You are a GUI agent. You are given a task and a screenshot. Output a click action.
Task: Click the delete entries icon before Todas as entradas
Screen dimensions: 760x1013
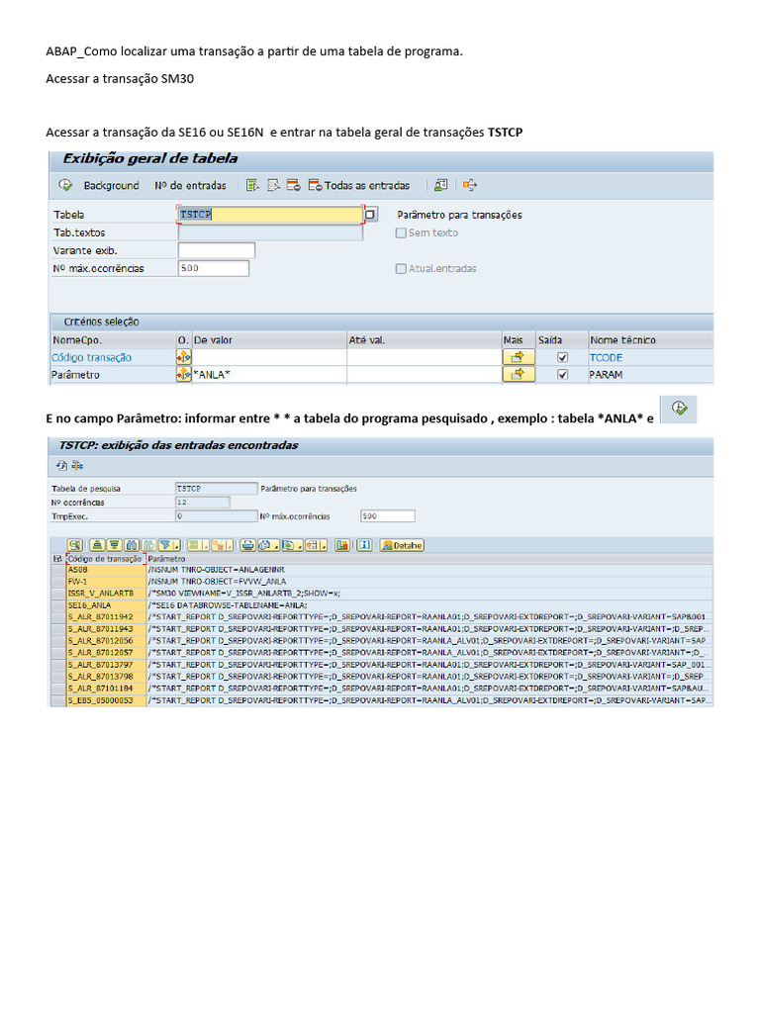(x=293, y=185)
